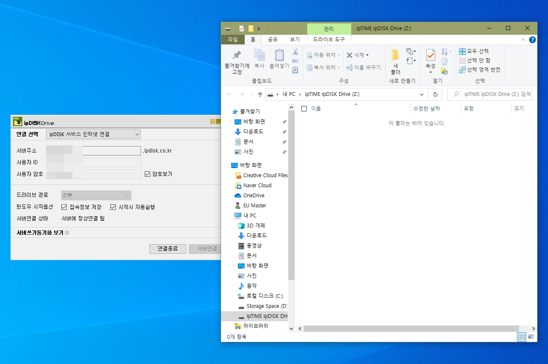Click the ipDISK Drive NAS logo icon
Viewport: 548px width, 364px height.
[18, 121]
